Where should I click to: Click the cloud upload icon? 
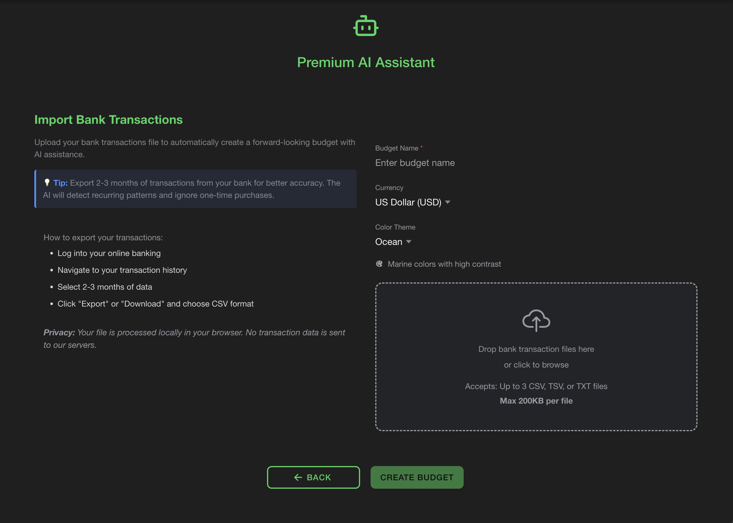[x=536, y=320]
